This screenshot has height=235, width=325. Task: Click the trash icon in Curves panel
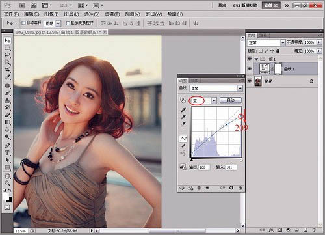pyautogui.click(x=240, y=188)
